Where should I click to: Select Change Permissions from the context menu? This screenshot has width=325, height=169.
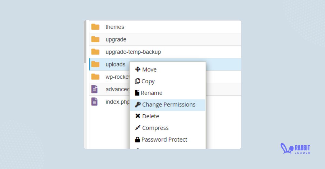click(x=169, y=105)
